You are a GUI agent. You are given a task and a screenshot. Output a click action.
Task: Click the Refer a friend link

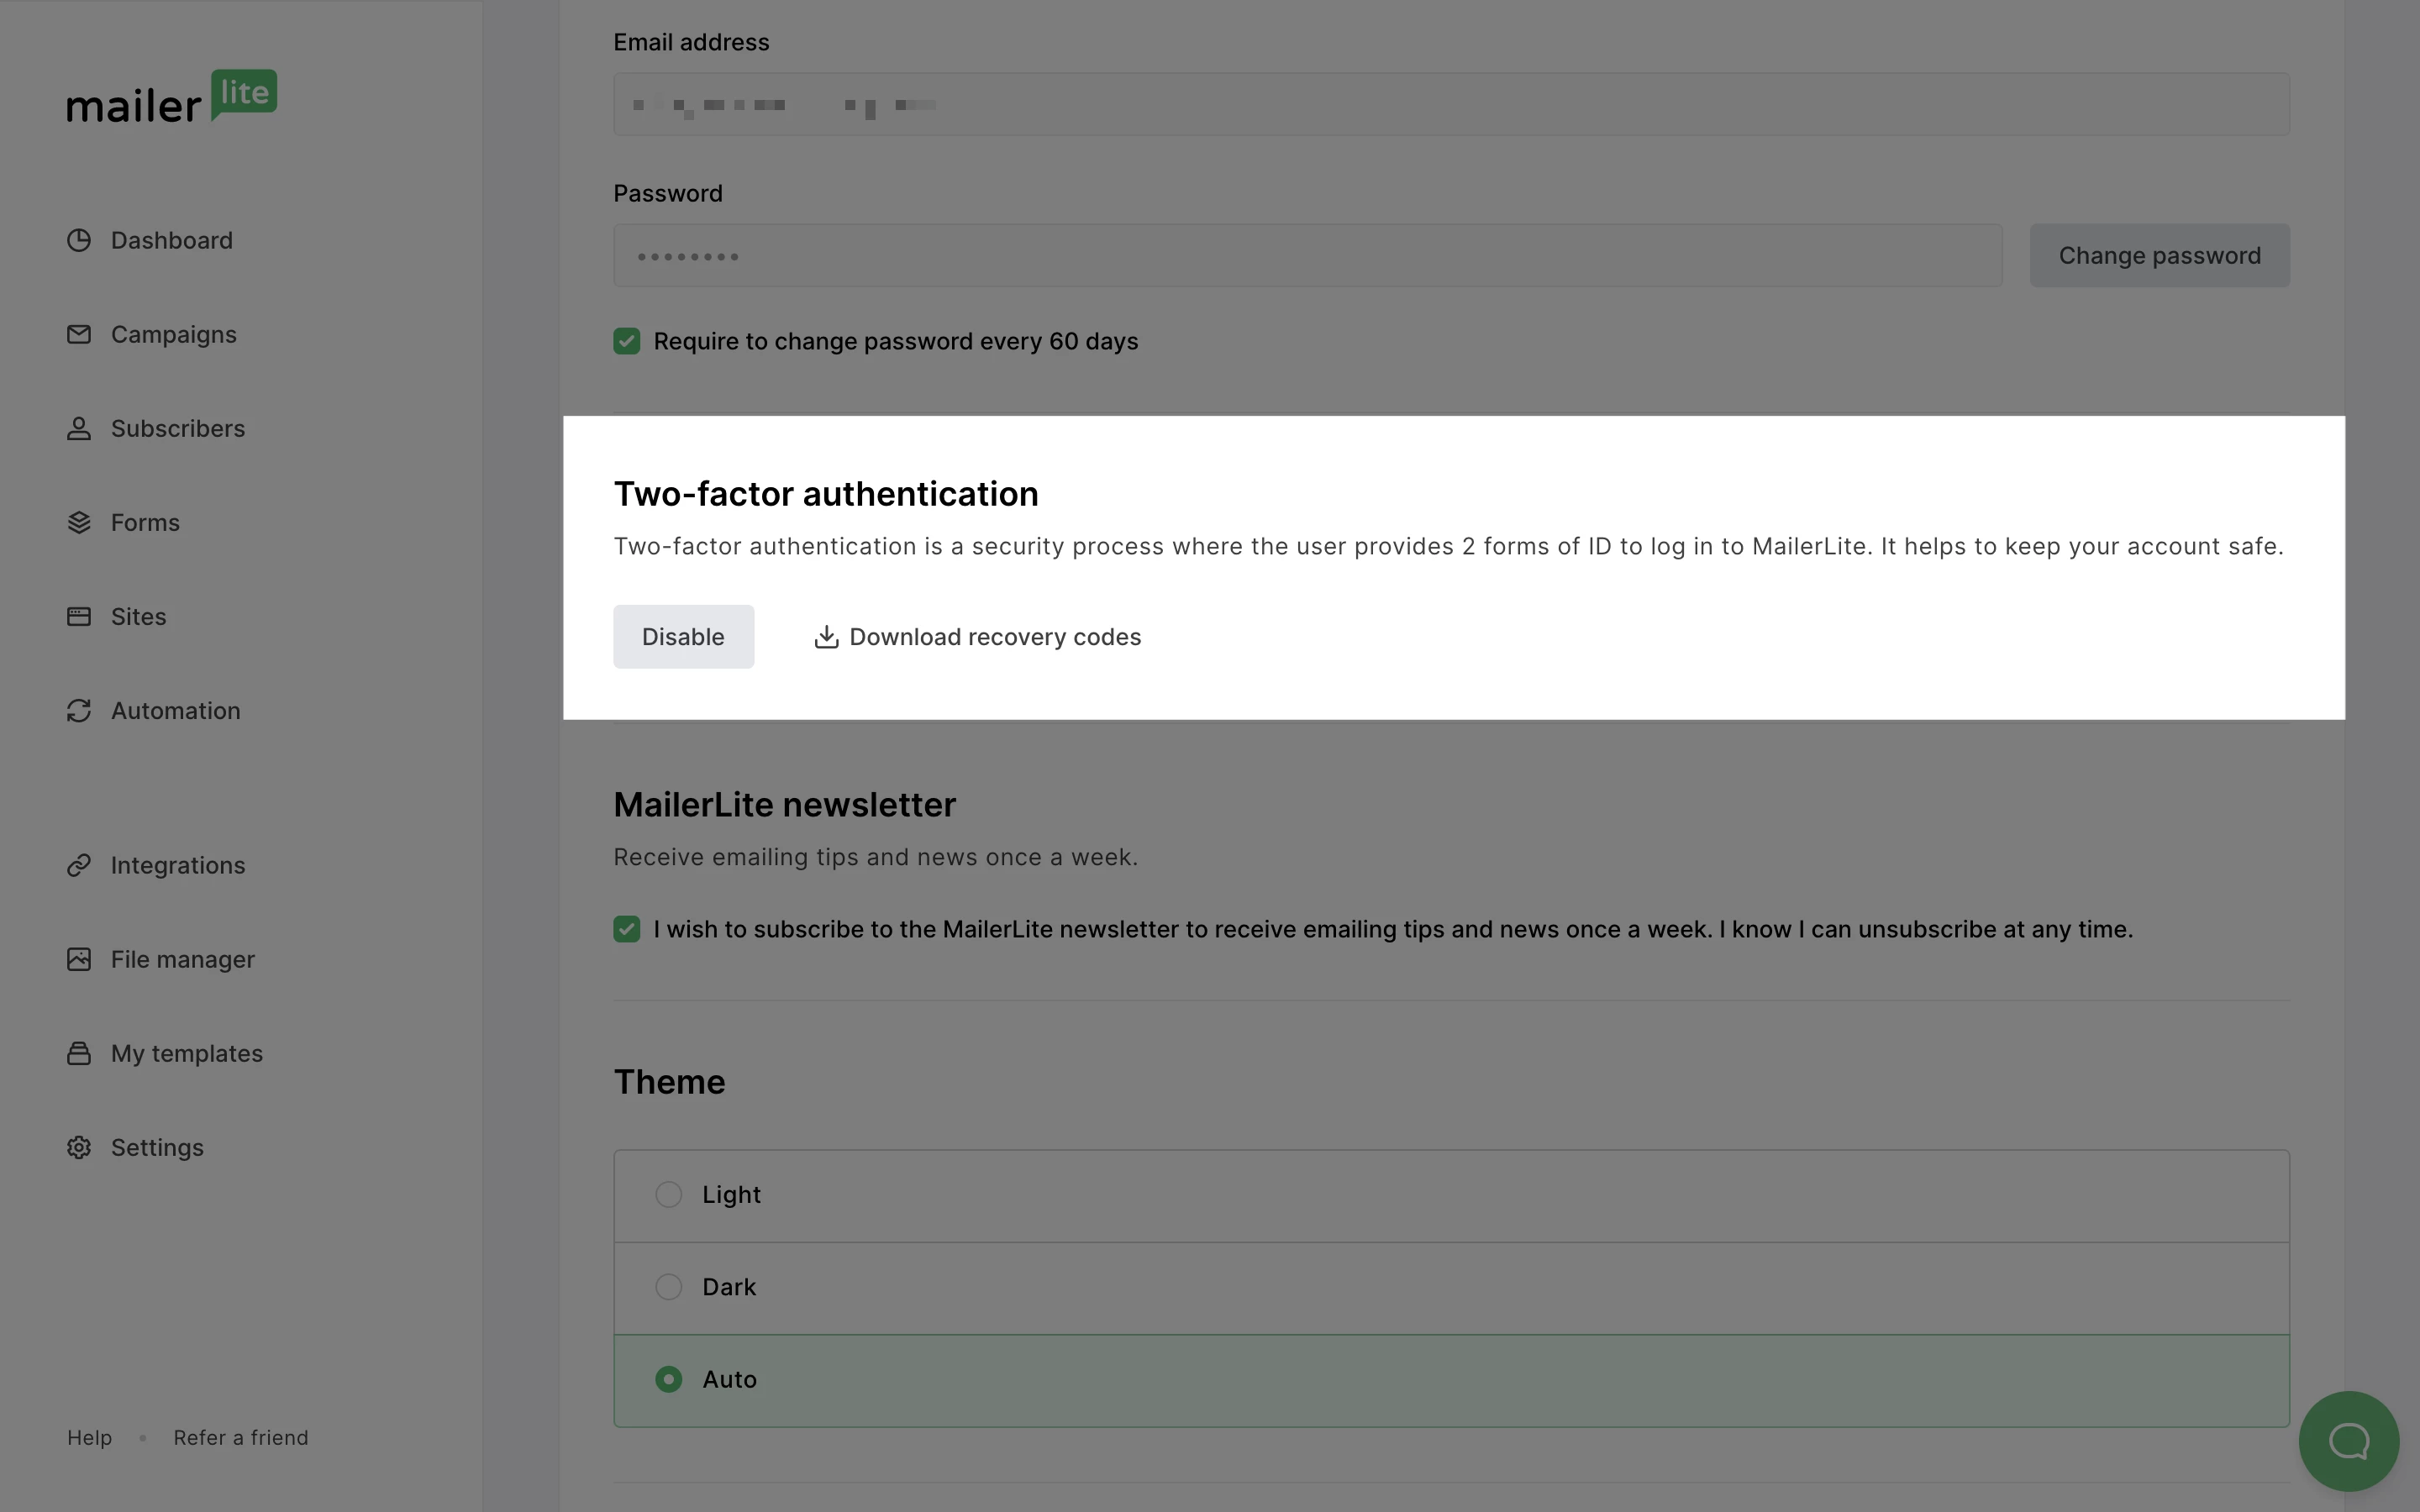pyautogui.click(x=241, y=1438)
